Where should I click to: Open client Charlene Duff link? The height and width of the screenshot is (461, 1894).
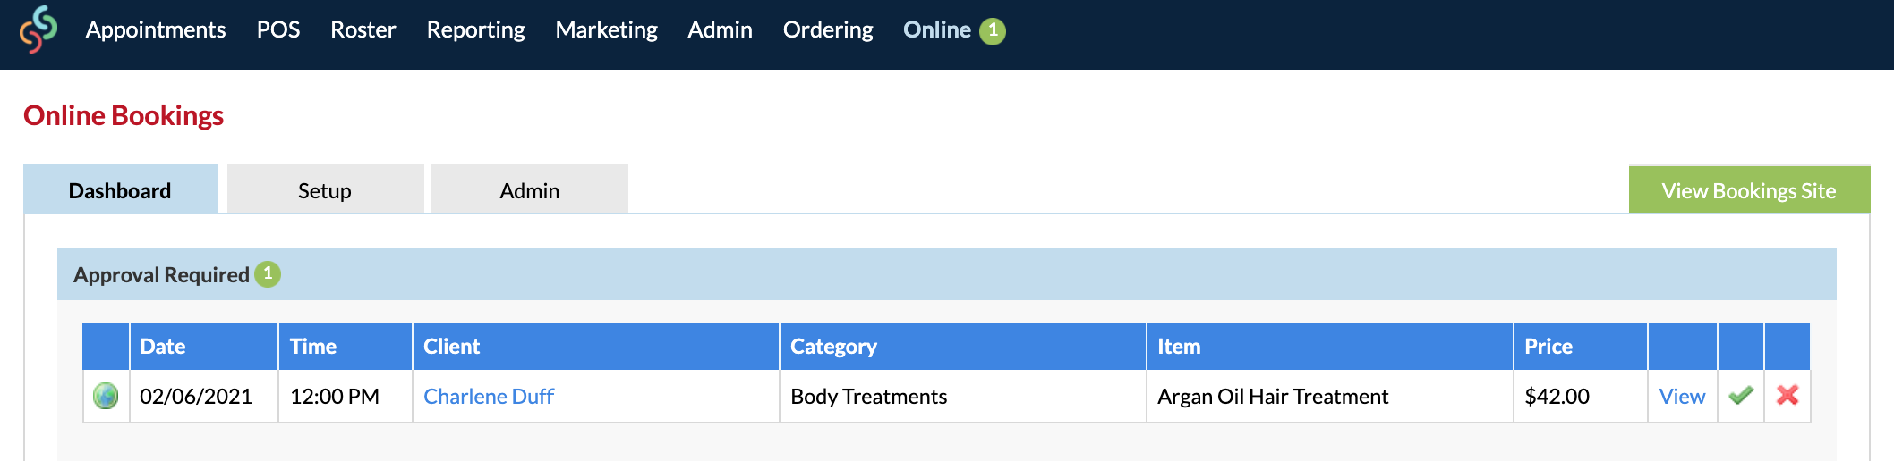pyautogui.click(x=489, y=396)
